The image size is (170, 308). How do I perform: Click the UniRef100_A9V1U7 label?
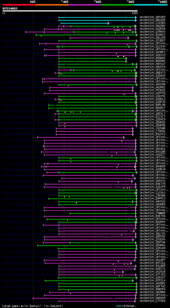click(152, 64)
